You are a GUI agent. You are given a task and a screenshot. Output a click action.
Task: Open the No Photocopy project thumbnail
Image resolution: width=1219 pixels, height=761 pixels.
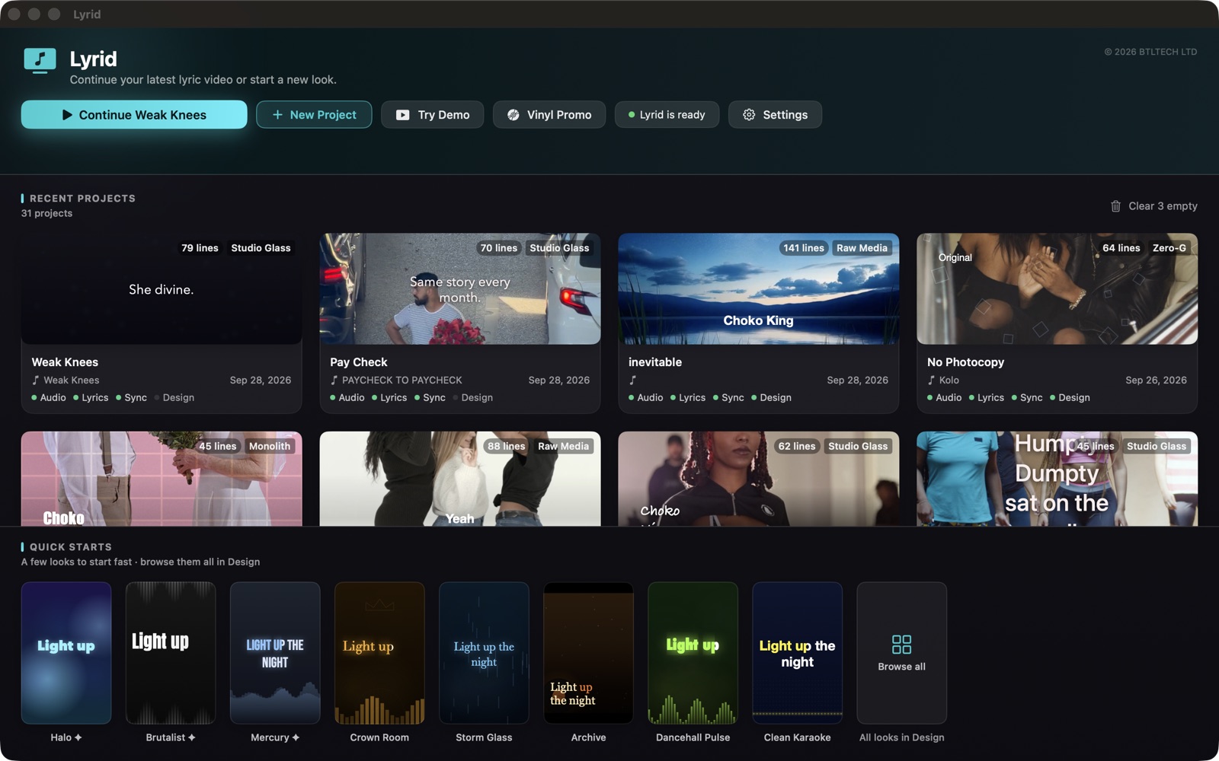[1057, 289]
